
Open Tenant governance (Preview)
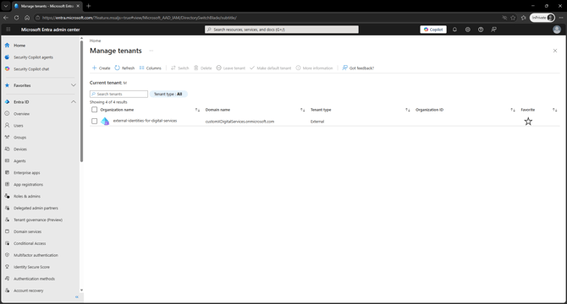[38, 220]
